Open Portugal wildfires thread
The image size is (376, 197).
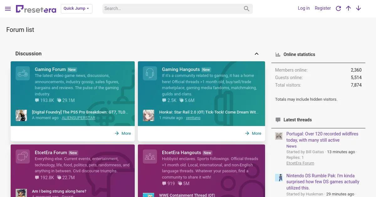pyautogui.click(x=322, y=137)
